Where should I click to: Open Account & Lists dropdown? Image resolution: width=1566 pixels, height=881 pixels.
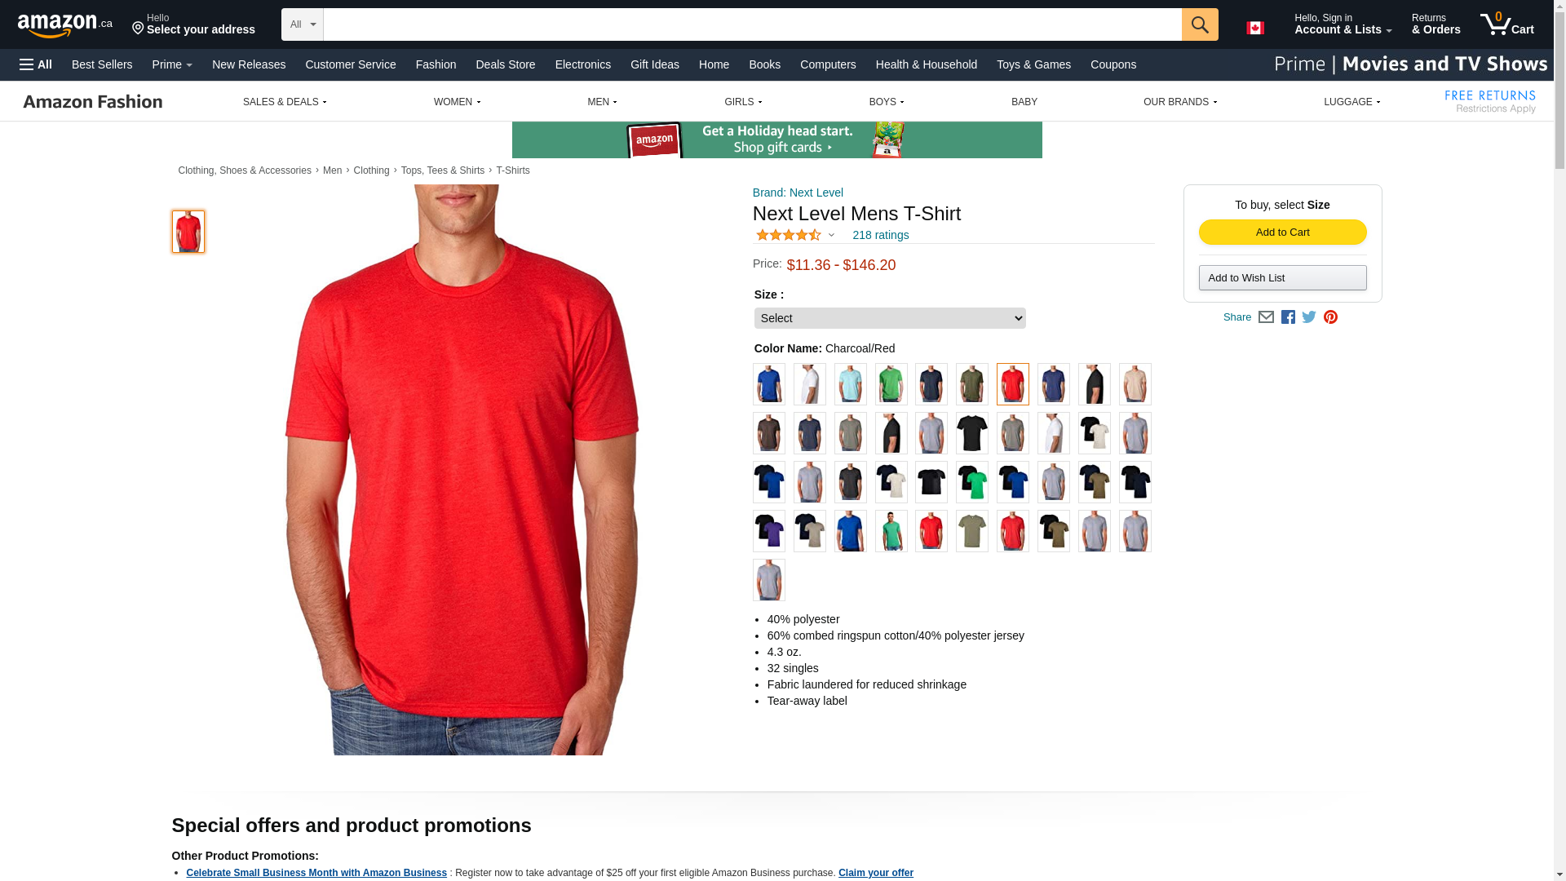coord(1343,24)
